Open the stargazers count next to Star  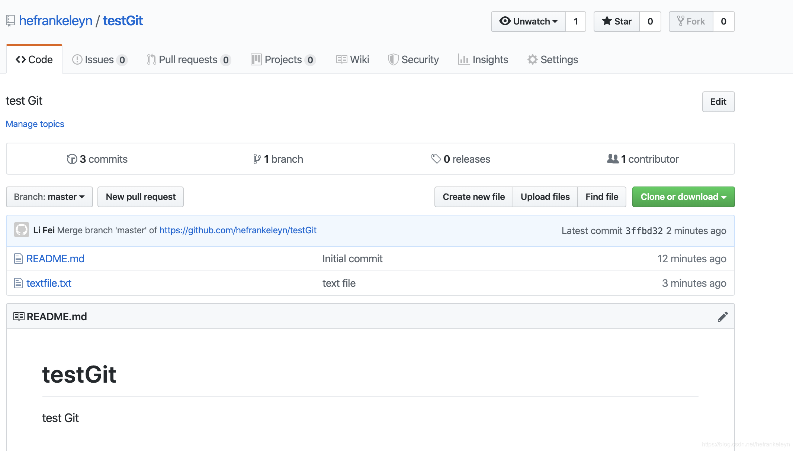[x=650, y=22]
